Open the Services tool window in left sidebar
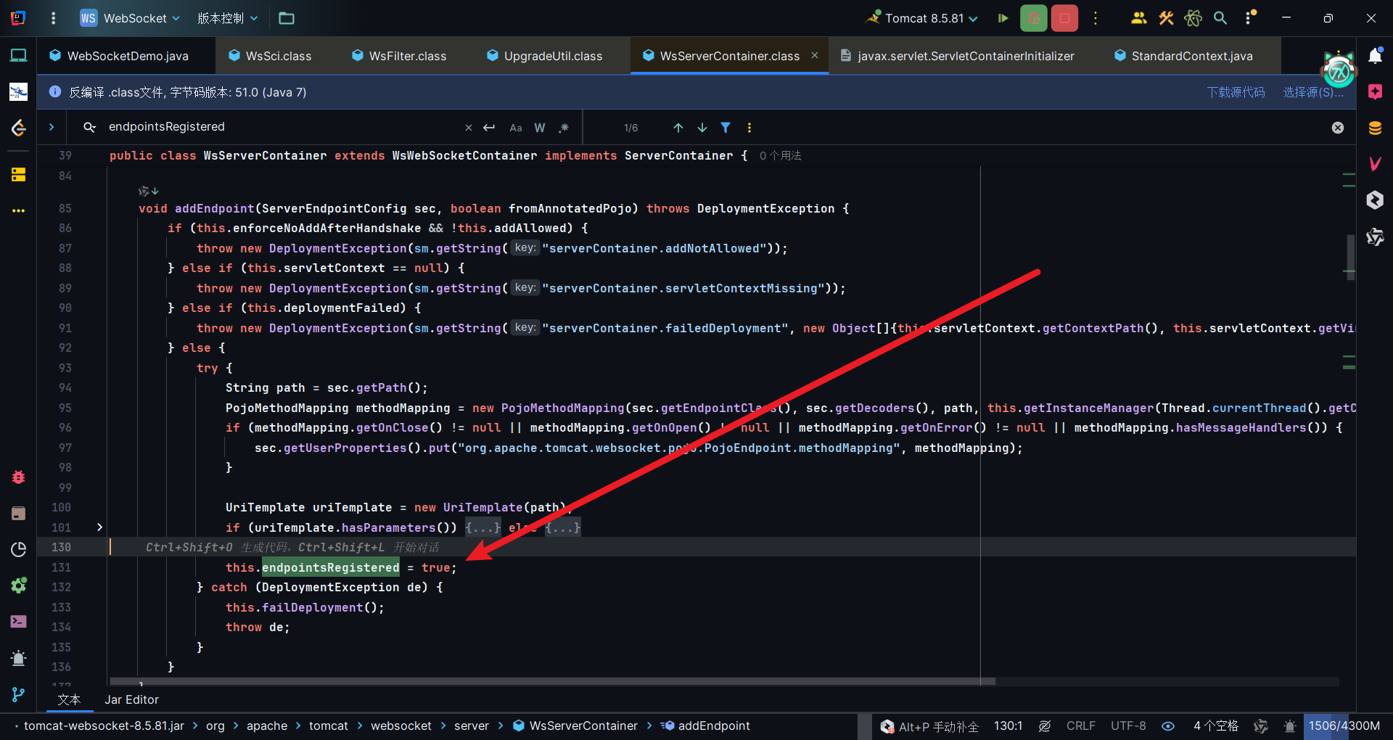This screenshot has width=1393, height=740. click(x=19, y=585)
